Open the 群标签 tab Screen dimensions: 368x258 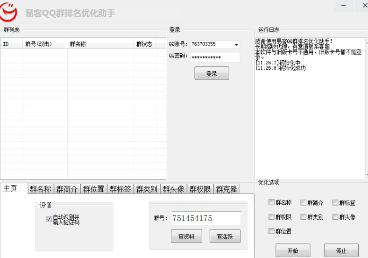click(x=120, y=189)
